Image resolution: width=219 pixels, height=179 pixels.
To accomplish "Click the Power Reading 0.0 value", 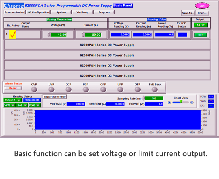I will pos(164,35).
